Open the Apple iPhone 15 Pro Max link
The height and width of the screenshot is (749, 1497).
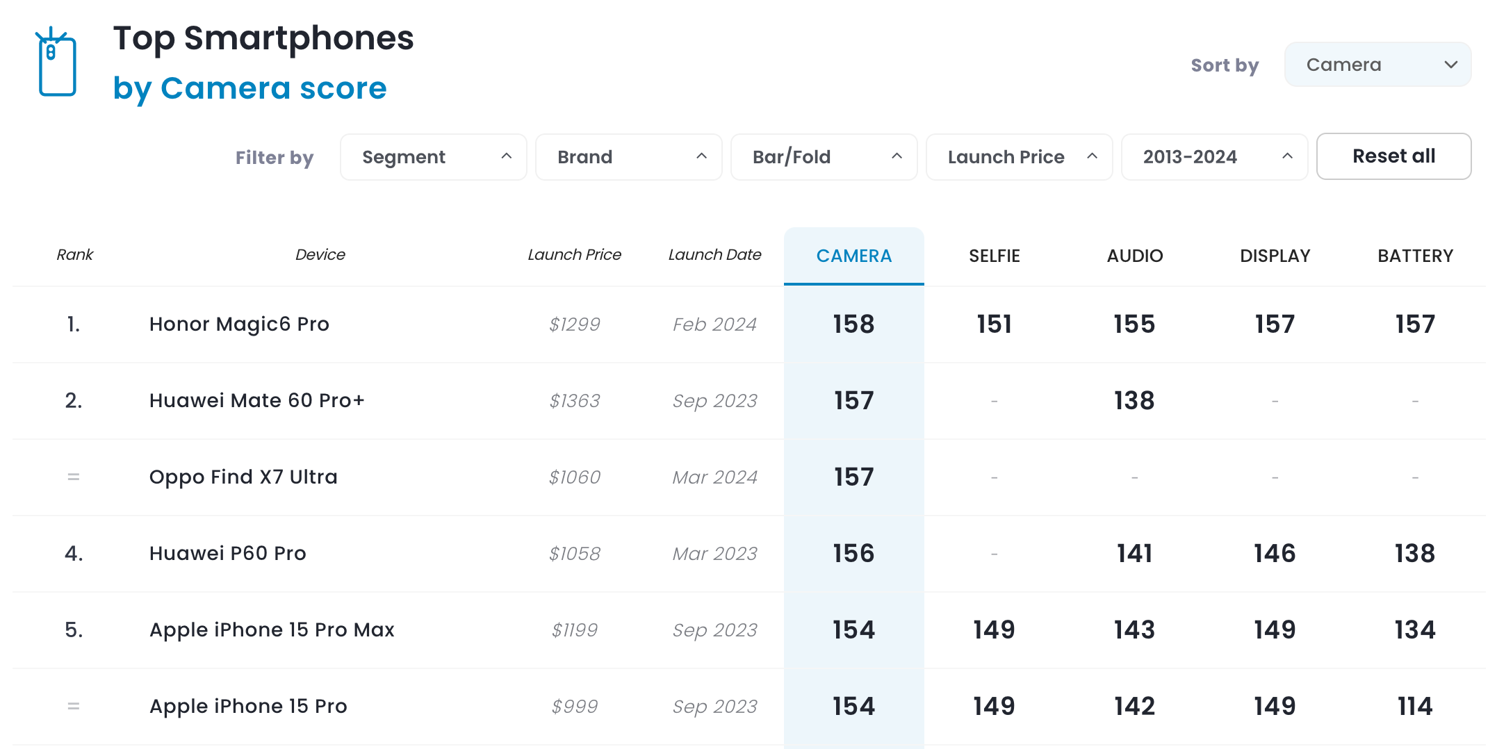click(x=272, y=630)
